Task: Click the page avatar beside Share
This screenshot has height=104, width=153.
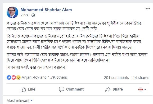Action: coord(141,89)
